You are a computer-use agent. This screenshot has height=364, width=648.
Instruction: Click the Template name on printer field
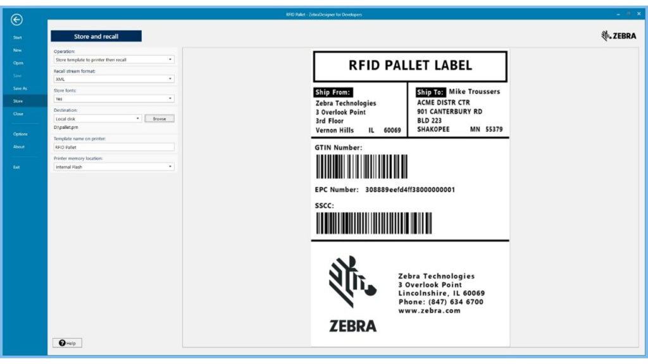click(113, 147)
